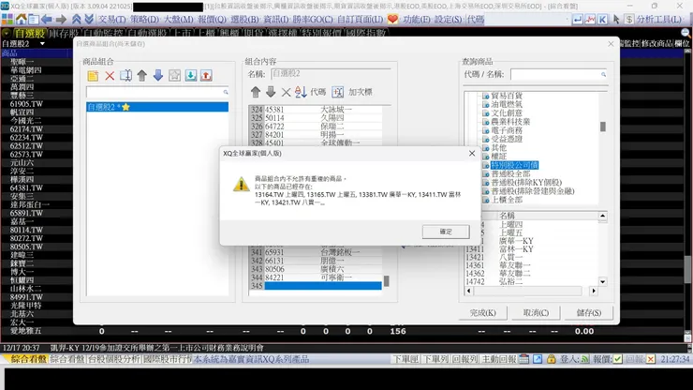Click the 代碼 / 名稱 search field
The width and height of the screenshot is (693, 390).
point(559,74)
